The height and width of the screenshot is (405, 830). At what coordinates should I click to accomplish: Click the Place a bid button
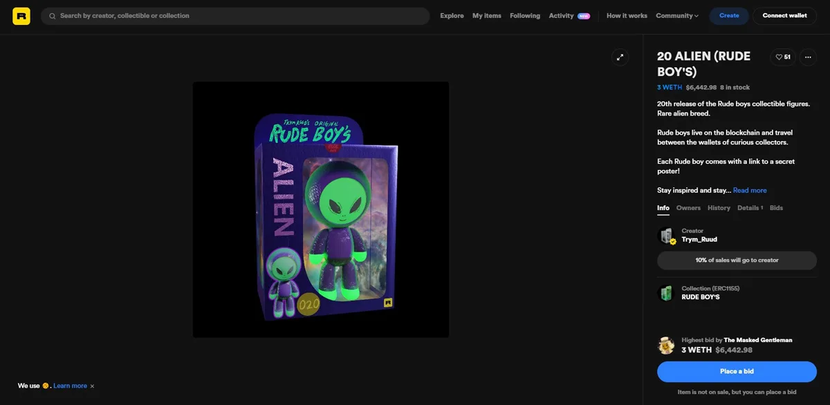[737, 372]
